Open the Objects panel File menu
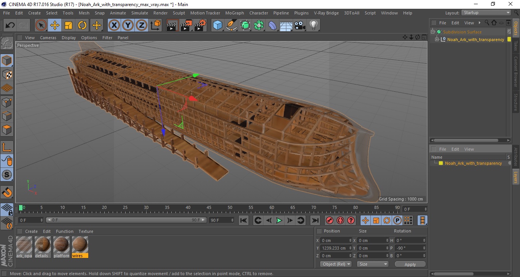 (442, 23)
